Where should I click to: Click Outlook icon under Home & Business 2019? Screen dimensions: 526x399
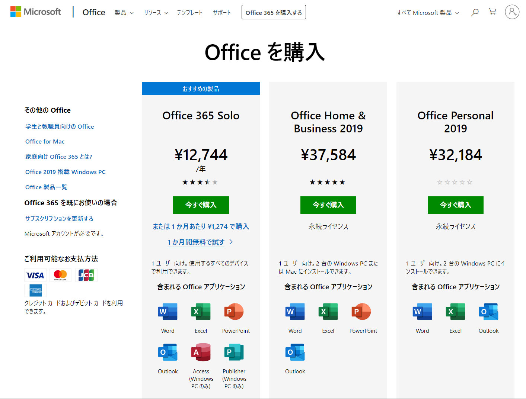295,352
